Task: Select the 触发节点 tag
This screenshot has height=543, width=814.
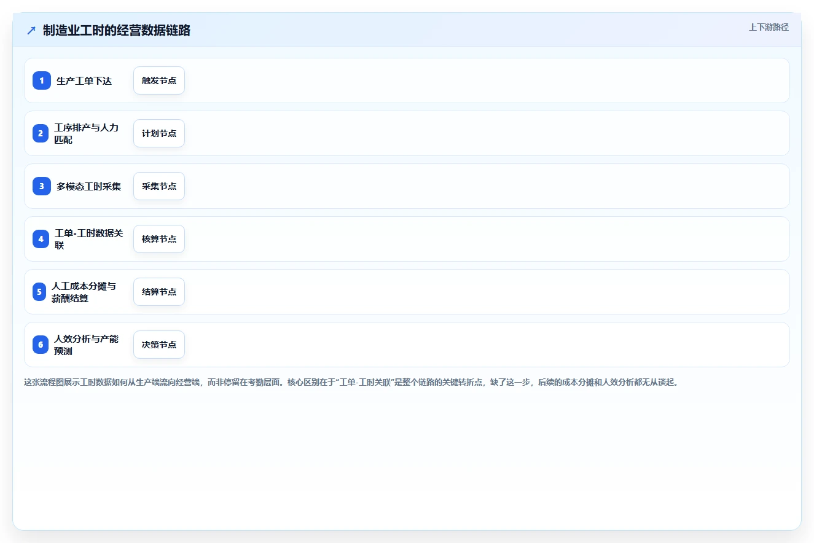Action: pos(159,80)
